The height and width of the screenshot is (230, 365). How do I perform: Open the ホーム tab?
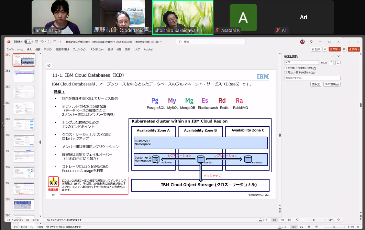point(20,49)
